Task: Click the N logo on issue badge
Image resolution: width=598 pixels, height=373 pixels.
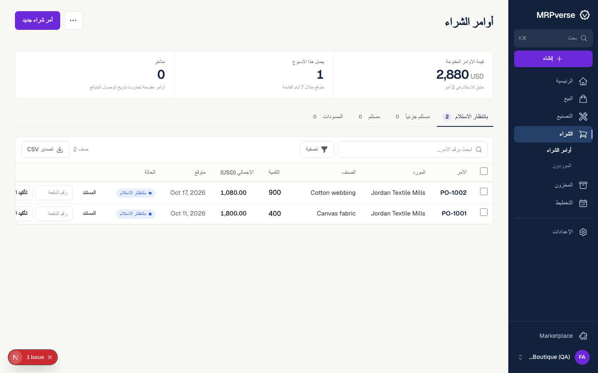Action: [x=16, y=357]
